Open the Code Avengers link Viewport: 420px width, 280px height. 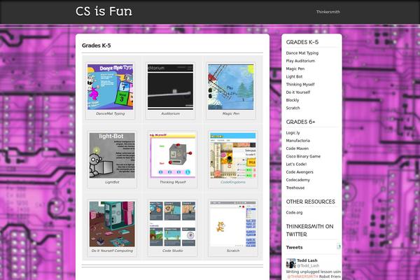(300, 172)
